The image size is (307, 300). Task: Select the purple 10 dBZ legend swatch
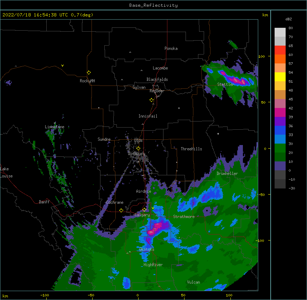pos(280,166)
